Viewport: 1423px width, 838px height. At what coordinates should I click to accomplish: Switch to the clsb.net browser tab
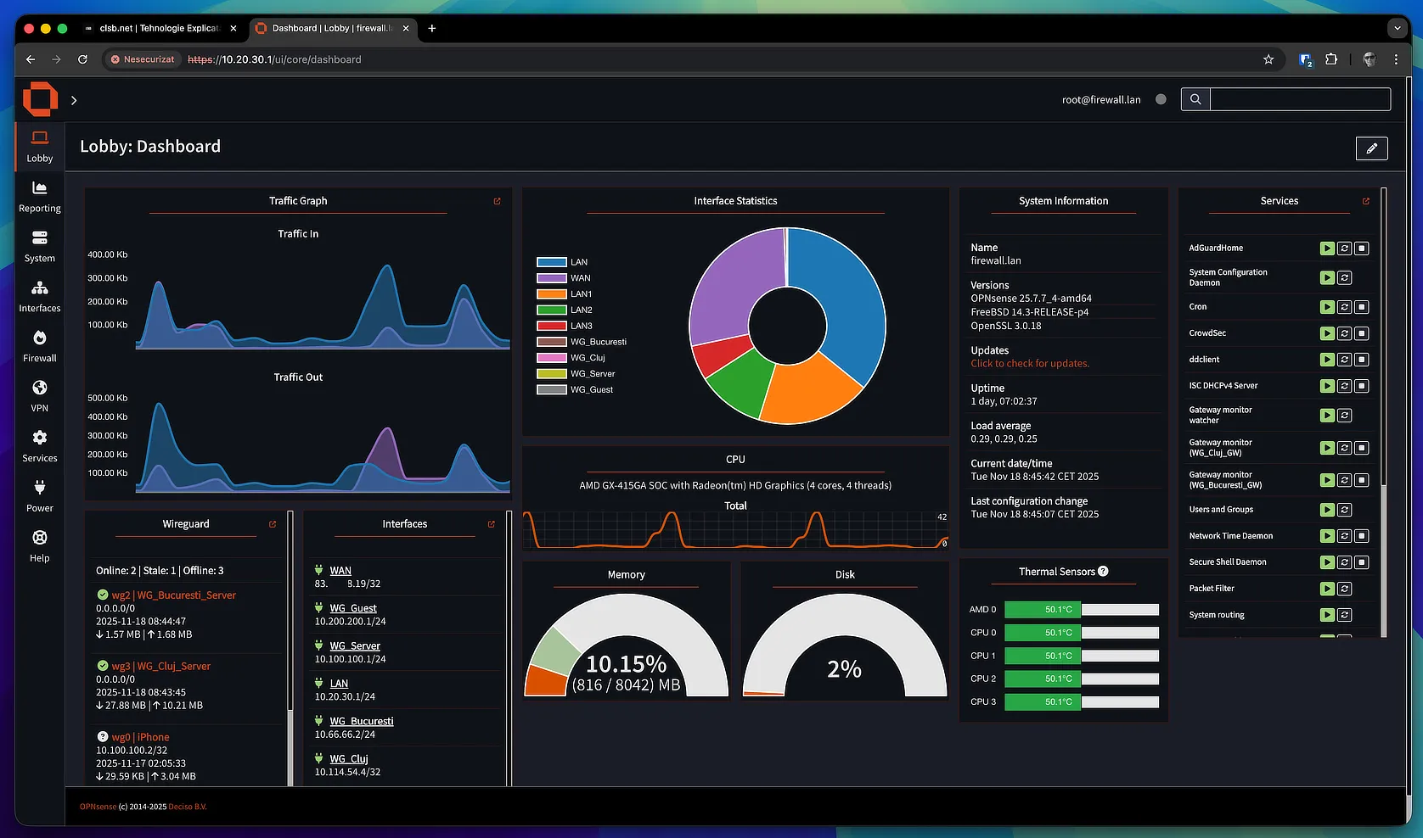pyautogui.click(x=157, y=28)
